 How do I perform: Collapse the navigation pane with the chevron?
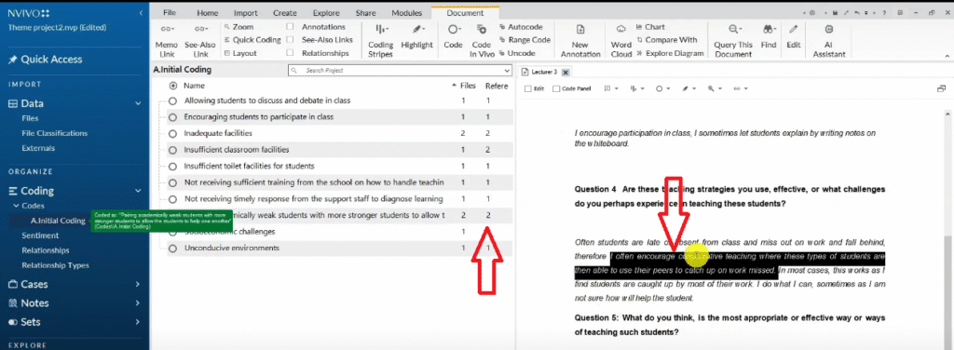[x=142, y=13]
